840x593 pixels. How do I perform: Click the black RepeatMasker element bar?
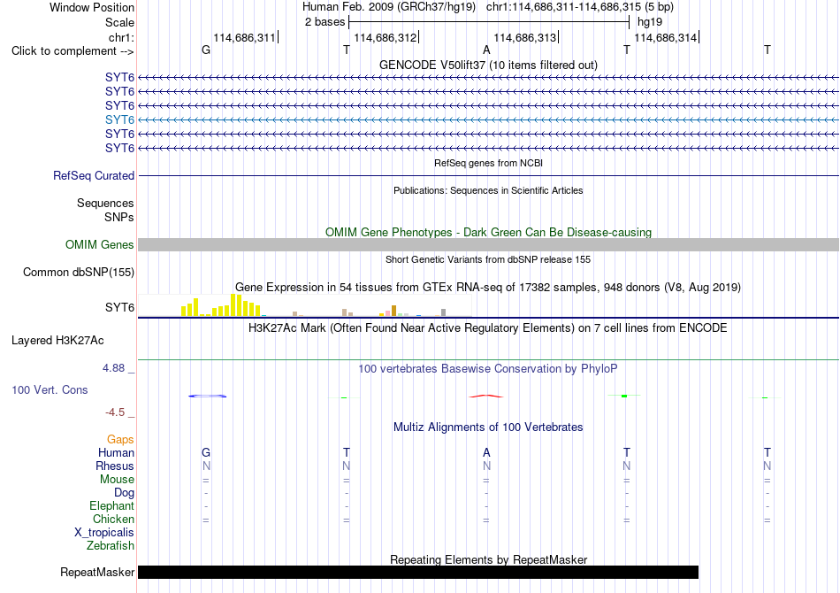click(418, 572)
